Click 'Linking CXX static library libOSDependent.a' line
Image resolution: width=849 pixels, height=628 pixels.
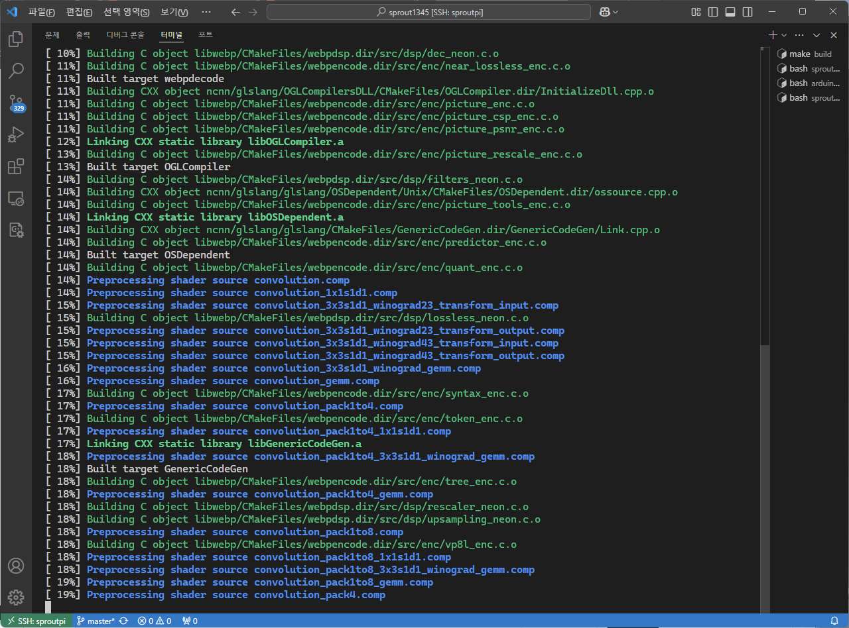coord(194,217)
